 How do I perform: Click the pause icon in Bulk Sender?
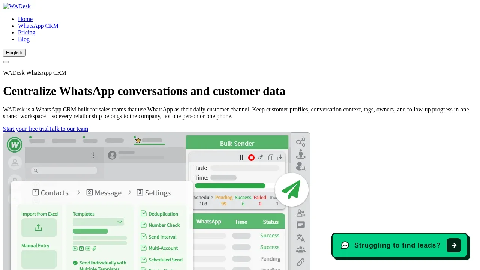pyautogui.click(x=241, y=157)
